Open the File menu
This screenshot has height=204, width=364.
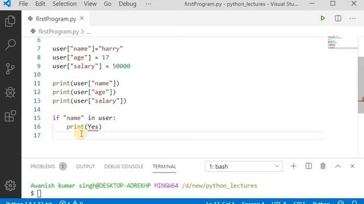tap(23, 4)
